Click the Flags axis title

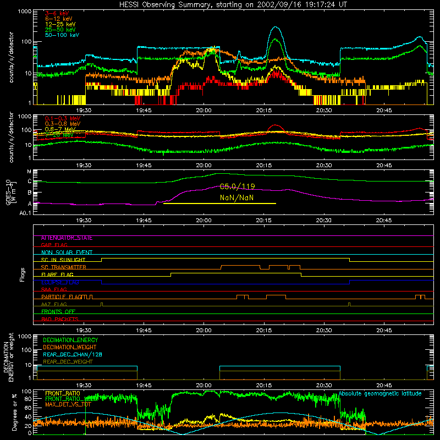pos(23,274)
